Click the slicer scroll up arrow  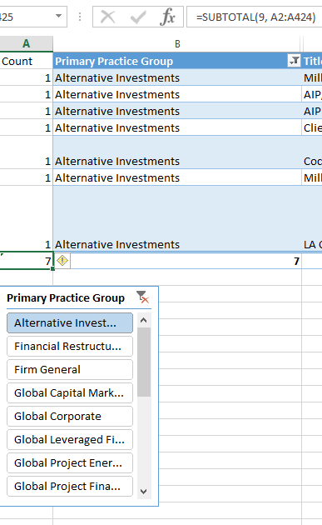point(144,320)
